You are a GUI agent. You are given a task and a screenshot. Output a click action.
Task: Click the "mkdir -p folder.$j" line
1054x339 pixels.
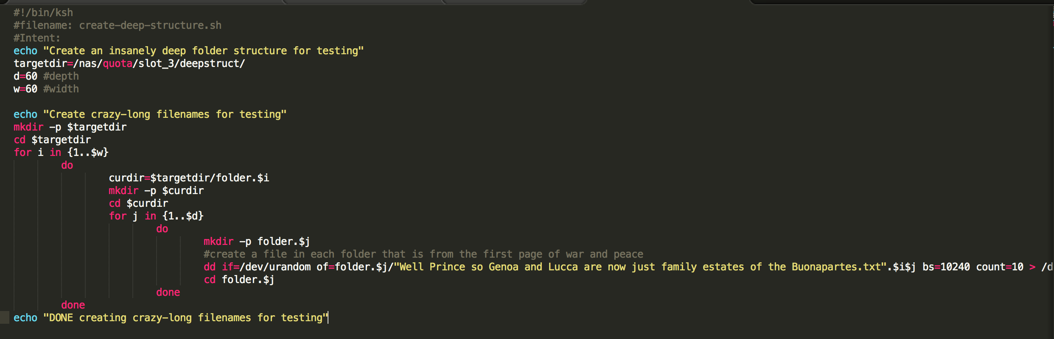pos(257,242)
